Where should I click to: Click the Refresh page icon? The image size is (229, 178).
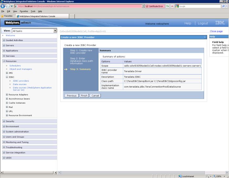tap(167, 6)
